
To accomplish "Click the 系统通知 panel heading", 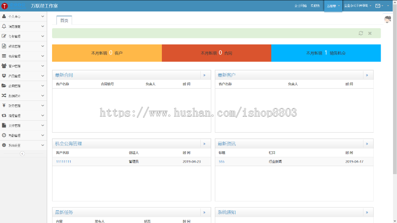I will point(227,212).
